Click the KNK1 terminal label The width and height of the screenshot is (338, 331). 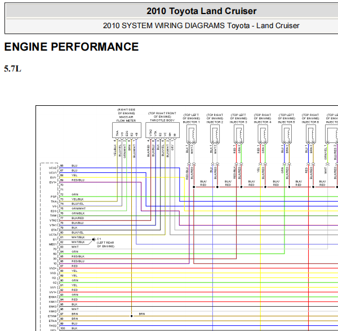tap(53, 302)
